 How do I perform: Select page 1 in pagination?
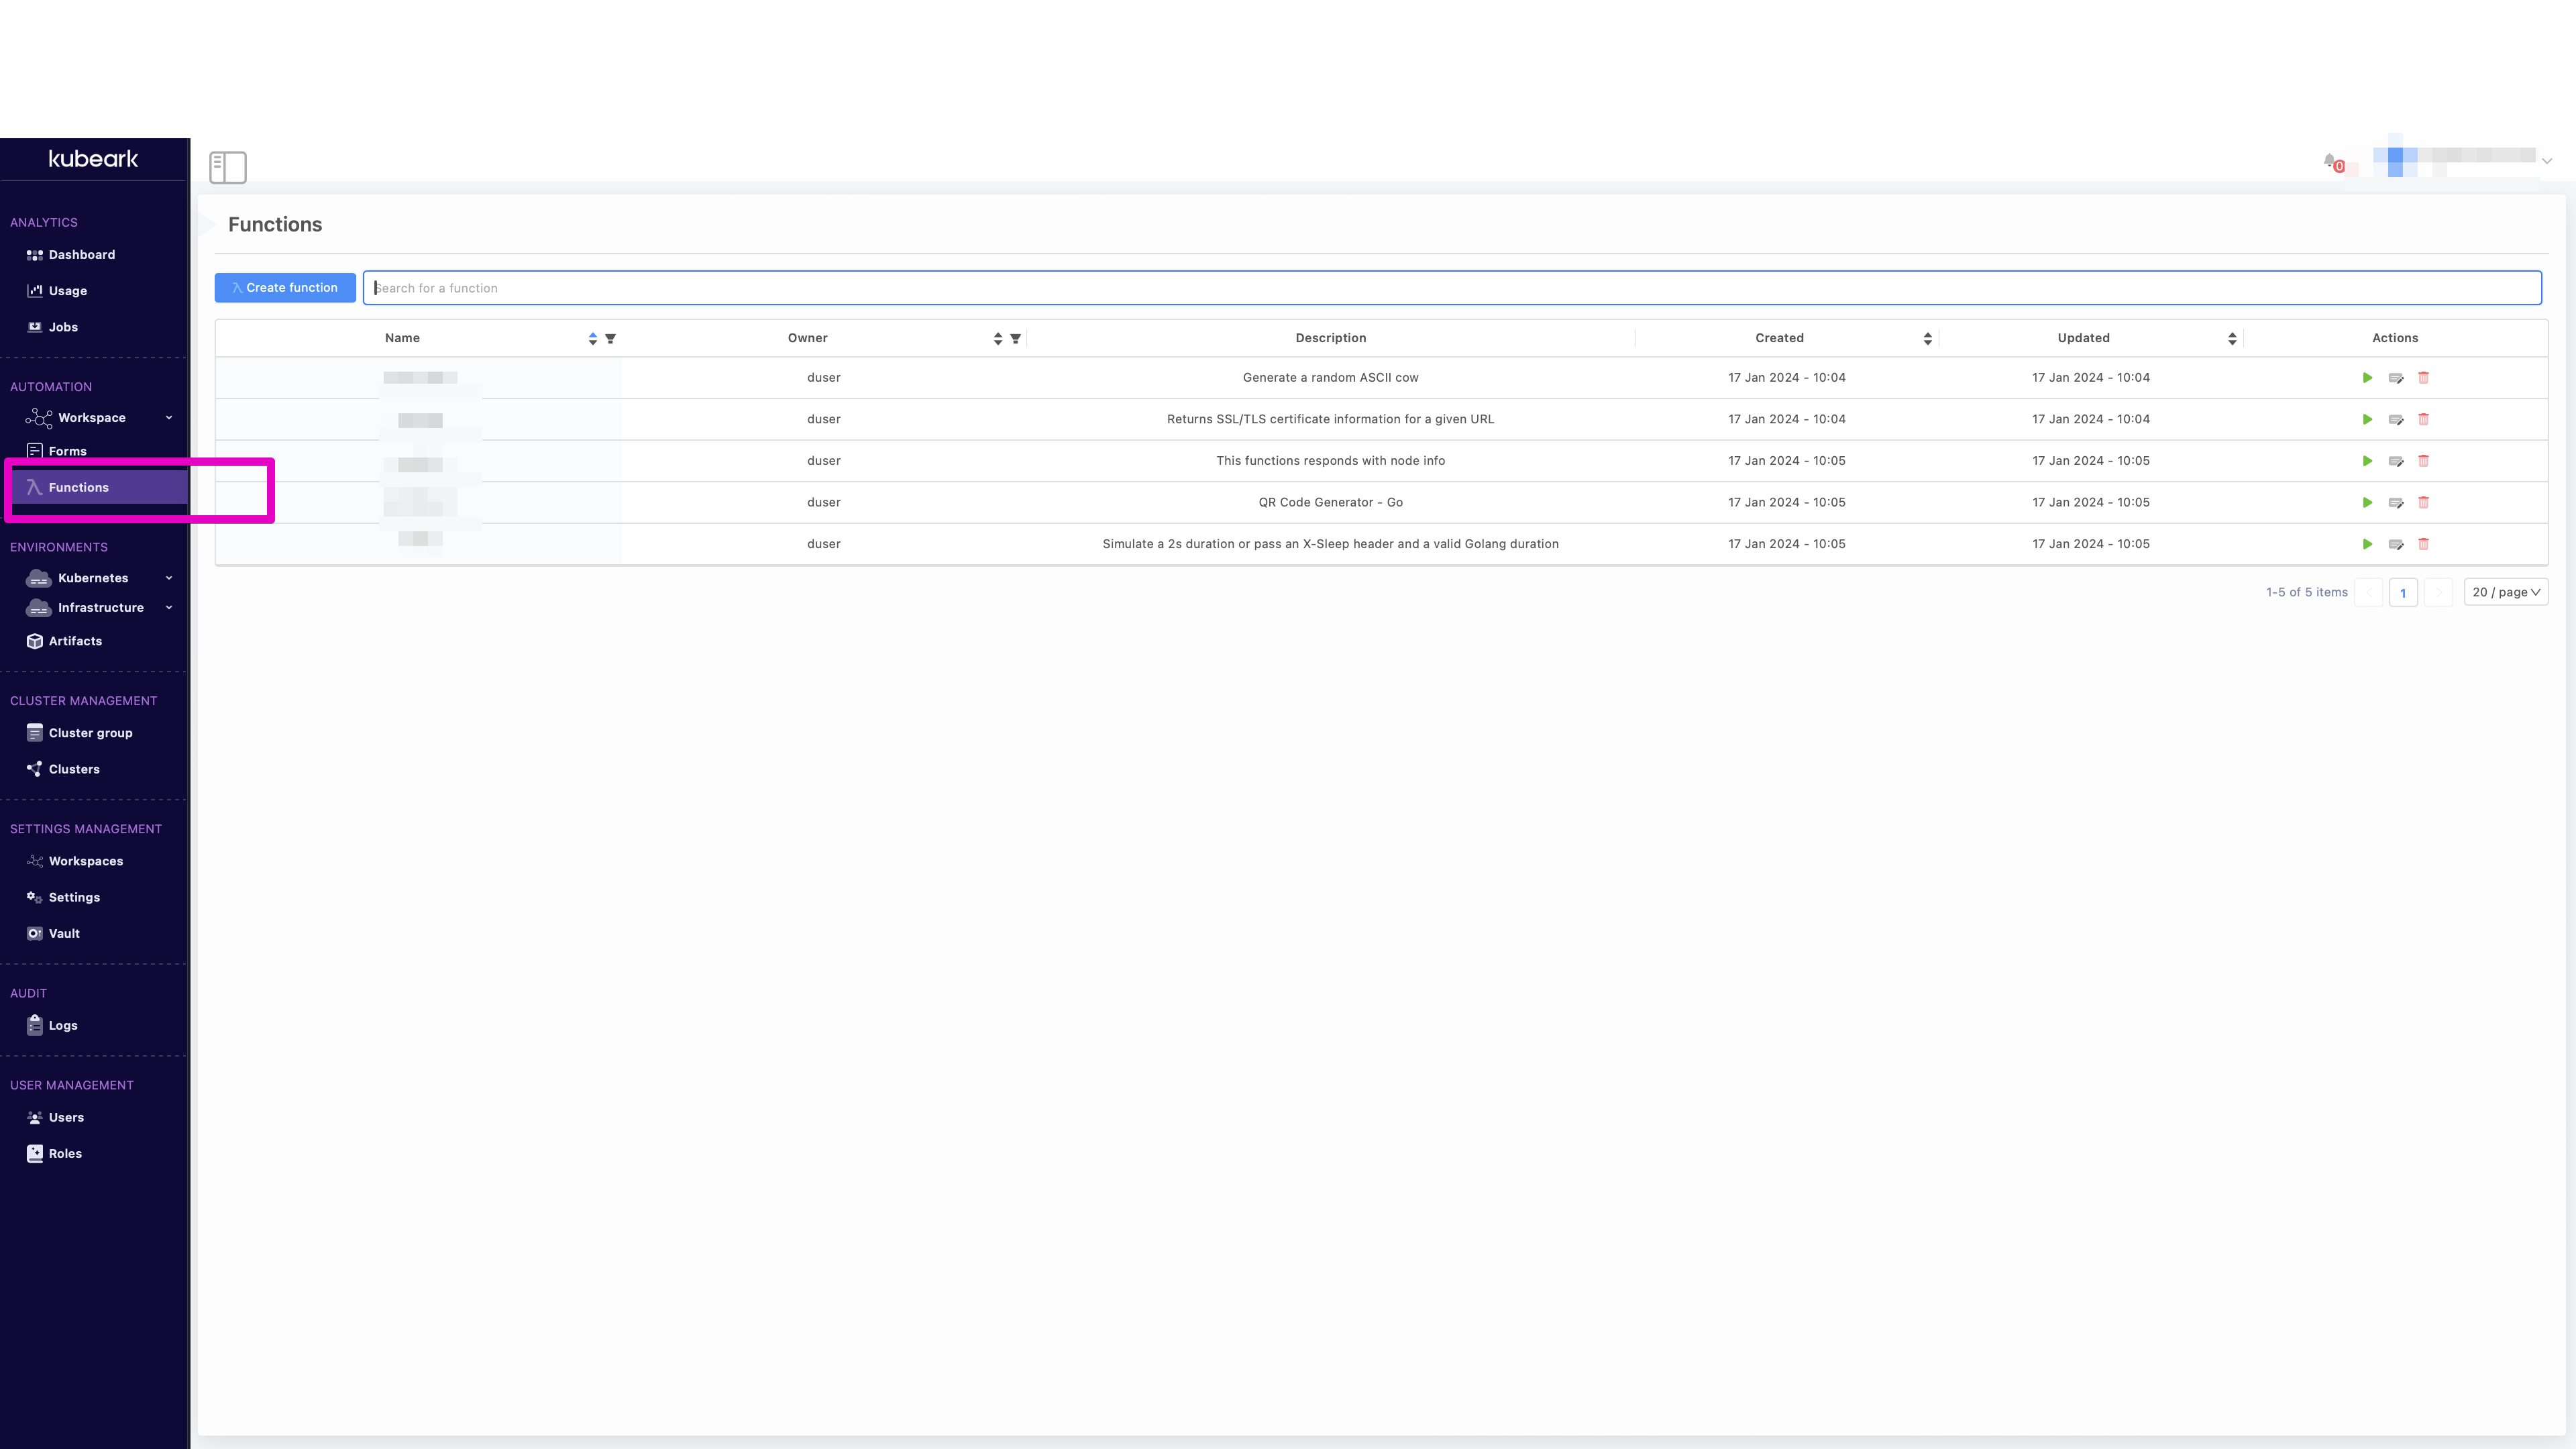[x=2402, y=593]
